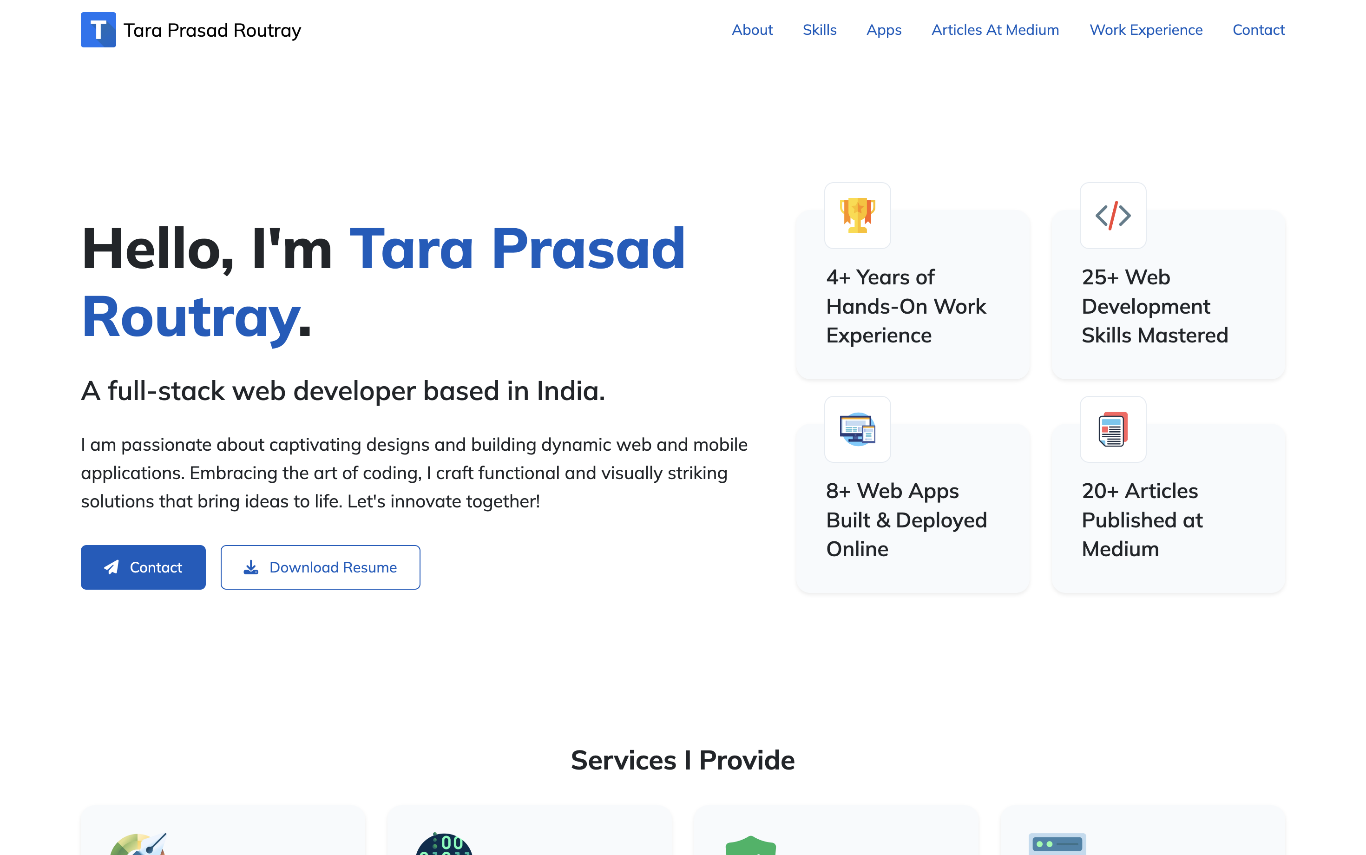Click the Apps navigation link
Screen dimensions: 1366x855
point(884,30)
